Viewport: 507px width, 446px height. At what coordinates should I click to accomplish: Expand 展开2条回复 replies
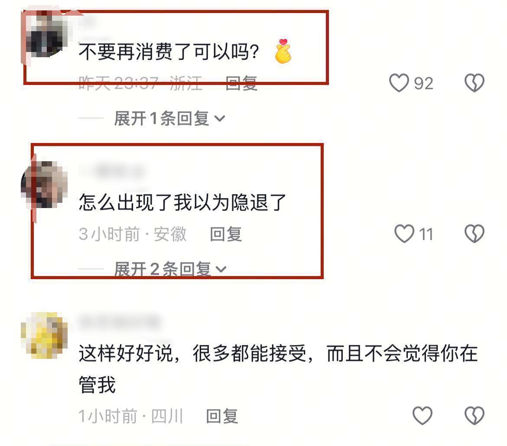170,269
